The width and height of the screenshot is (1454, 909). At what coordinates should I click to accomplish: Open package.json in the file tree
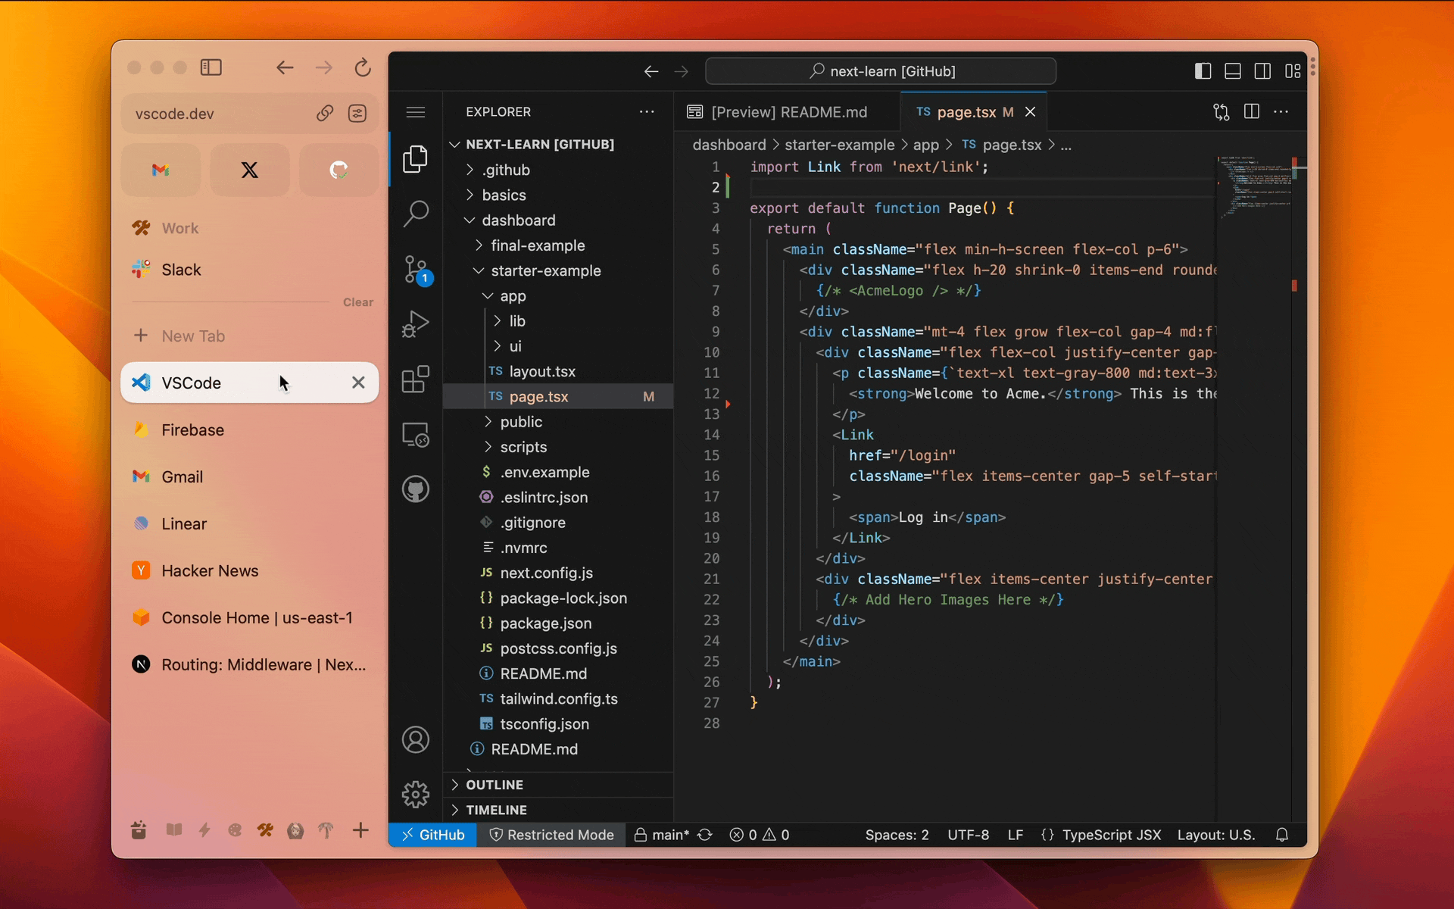pos(558,623)
